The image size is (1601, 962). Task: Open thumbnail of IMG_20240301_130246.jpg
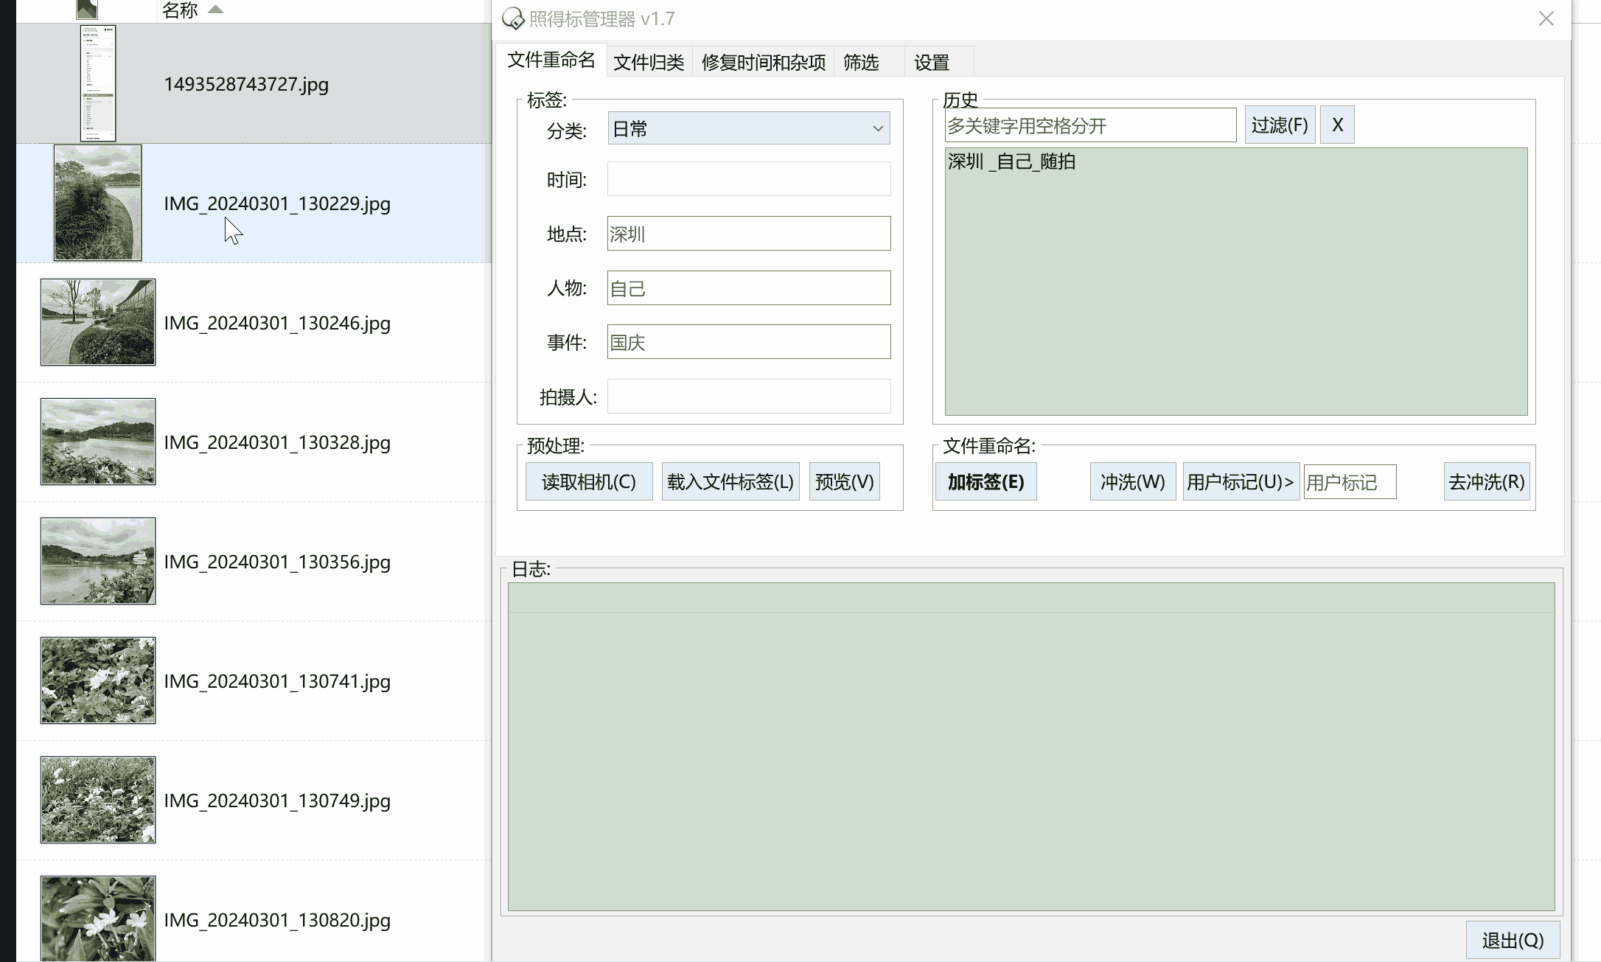[98, 322]
